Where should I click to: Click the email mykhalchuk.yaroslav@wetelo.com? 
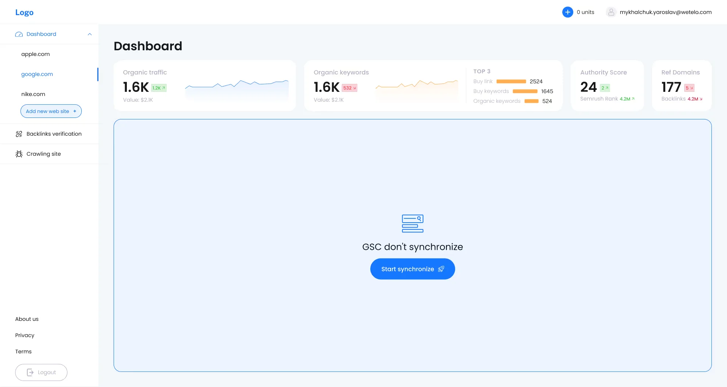point(666,12)
